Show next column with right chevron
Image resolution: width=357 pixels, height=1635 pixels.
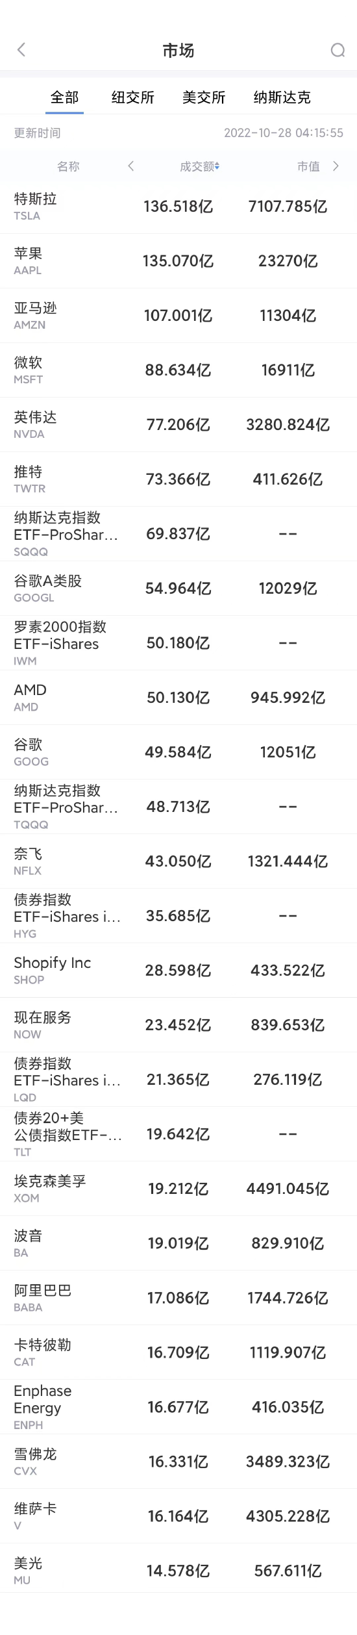pyautogui.click(x=336, y=166)
